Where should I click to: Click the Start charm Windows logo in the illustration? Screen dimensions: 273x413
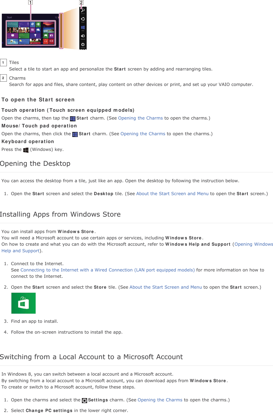point(83,27)
